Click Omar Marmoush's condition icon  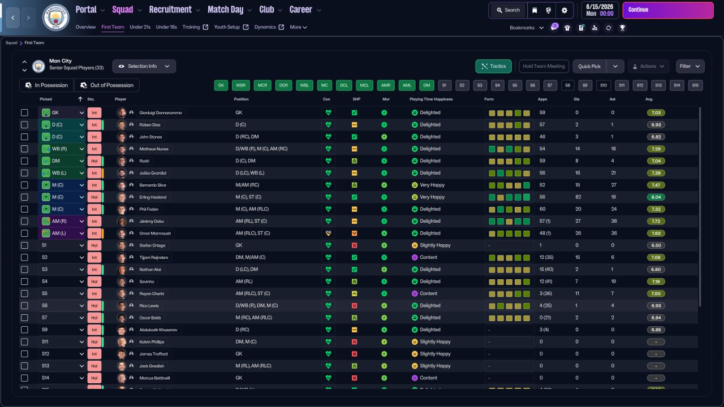tap(328, 233)
